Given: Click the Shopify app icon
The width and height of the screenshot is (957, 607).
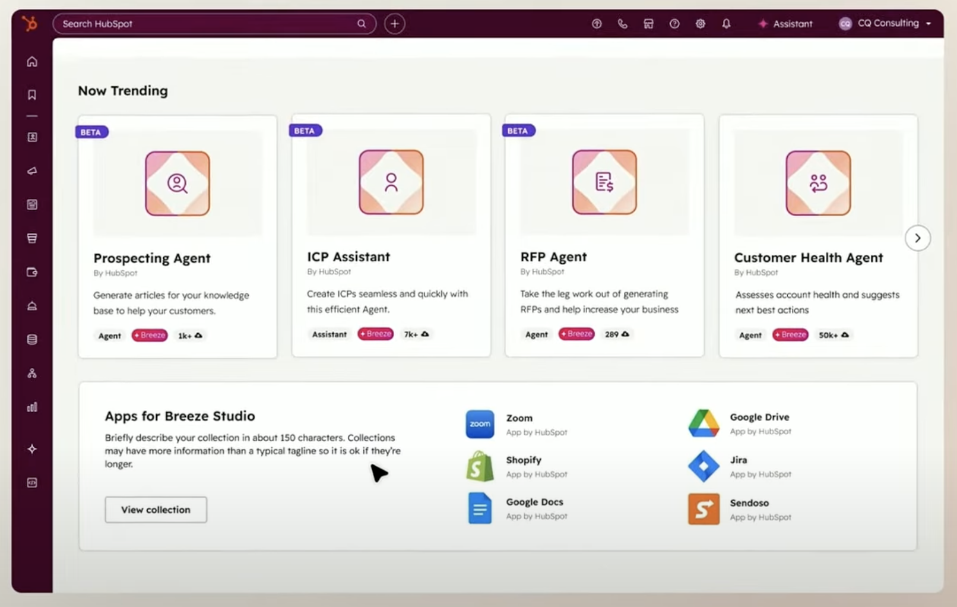Looking at the screenshot, I should (x=480, y=466).
